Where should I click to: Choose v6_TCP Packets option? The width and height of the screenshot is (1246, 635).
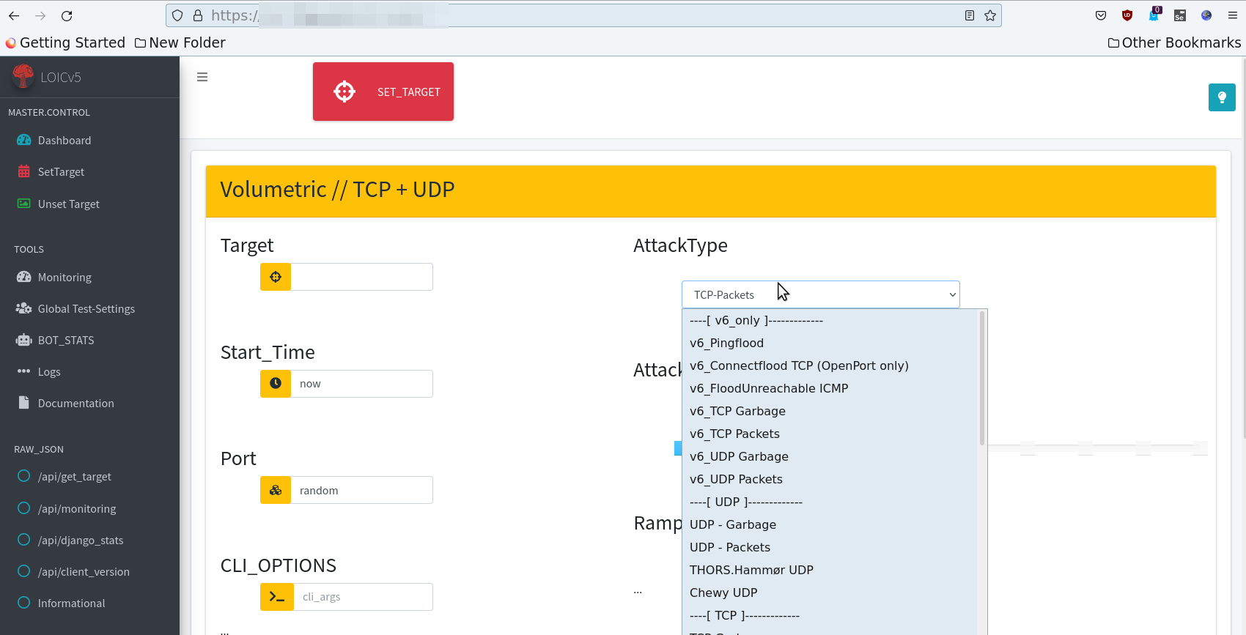coord(830,434)
